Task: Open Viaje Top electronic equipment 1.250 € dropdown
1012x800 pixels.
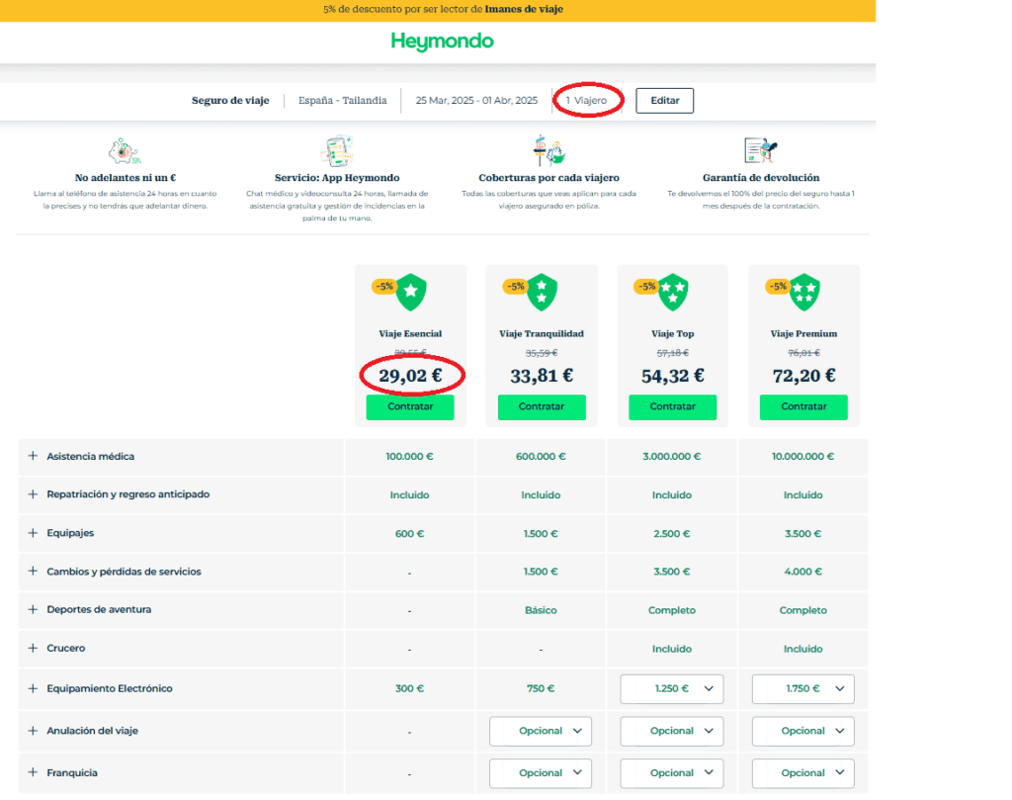Action: pos(672,689)
